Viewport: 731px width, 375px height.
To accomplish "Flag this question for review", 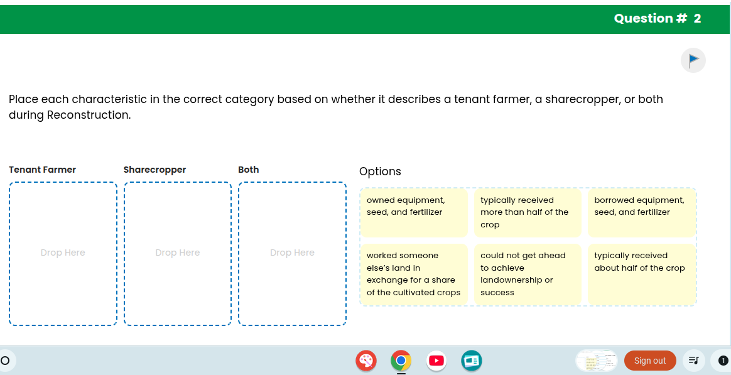I will [693, 60].
